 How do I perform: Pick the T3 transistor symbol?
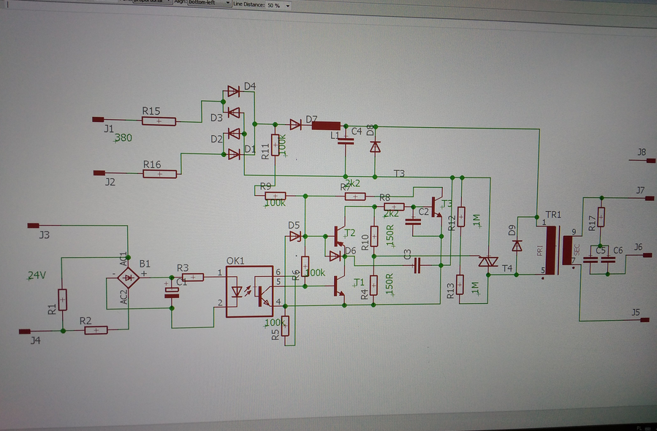(436, 208)
